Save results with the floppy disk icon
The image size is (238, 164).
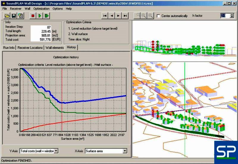click(x=14, y=16)
